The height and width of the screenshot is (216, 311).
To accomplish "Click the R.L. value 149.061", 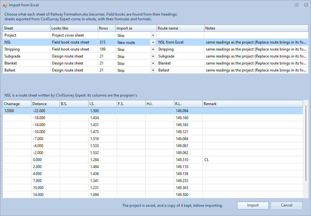I will pos(188,145).
